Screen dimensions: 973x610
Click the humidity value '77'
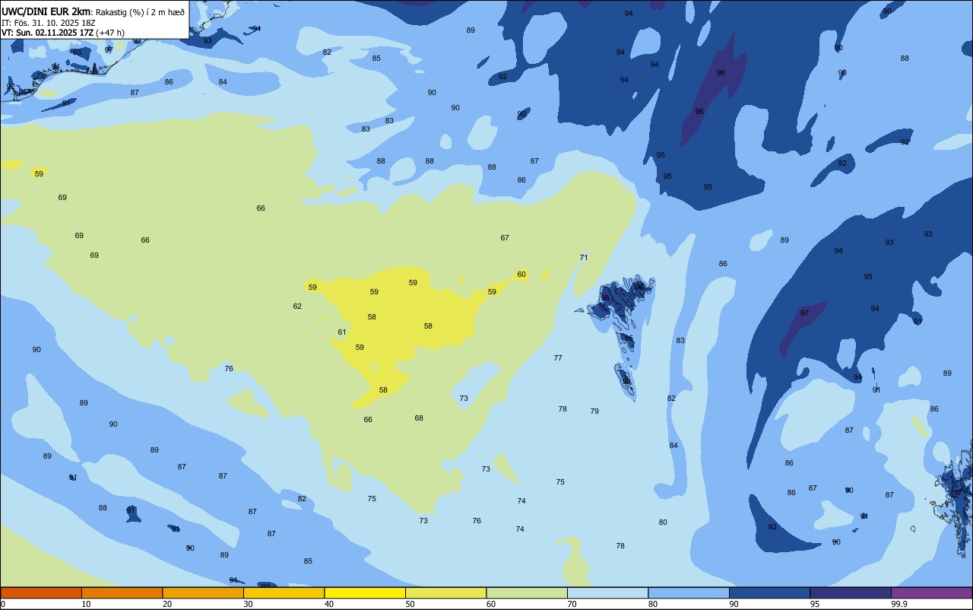pos(558,358)
